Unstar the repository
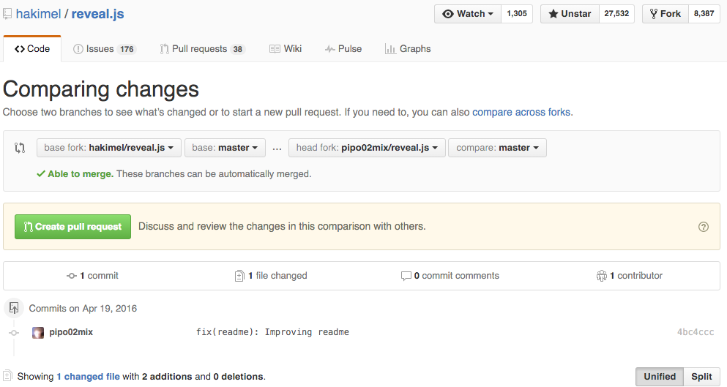 (570, 14)
